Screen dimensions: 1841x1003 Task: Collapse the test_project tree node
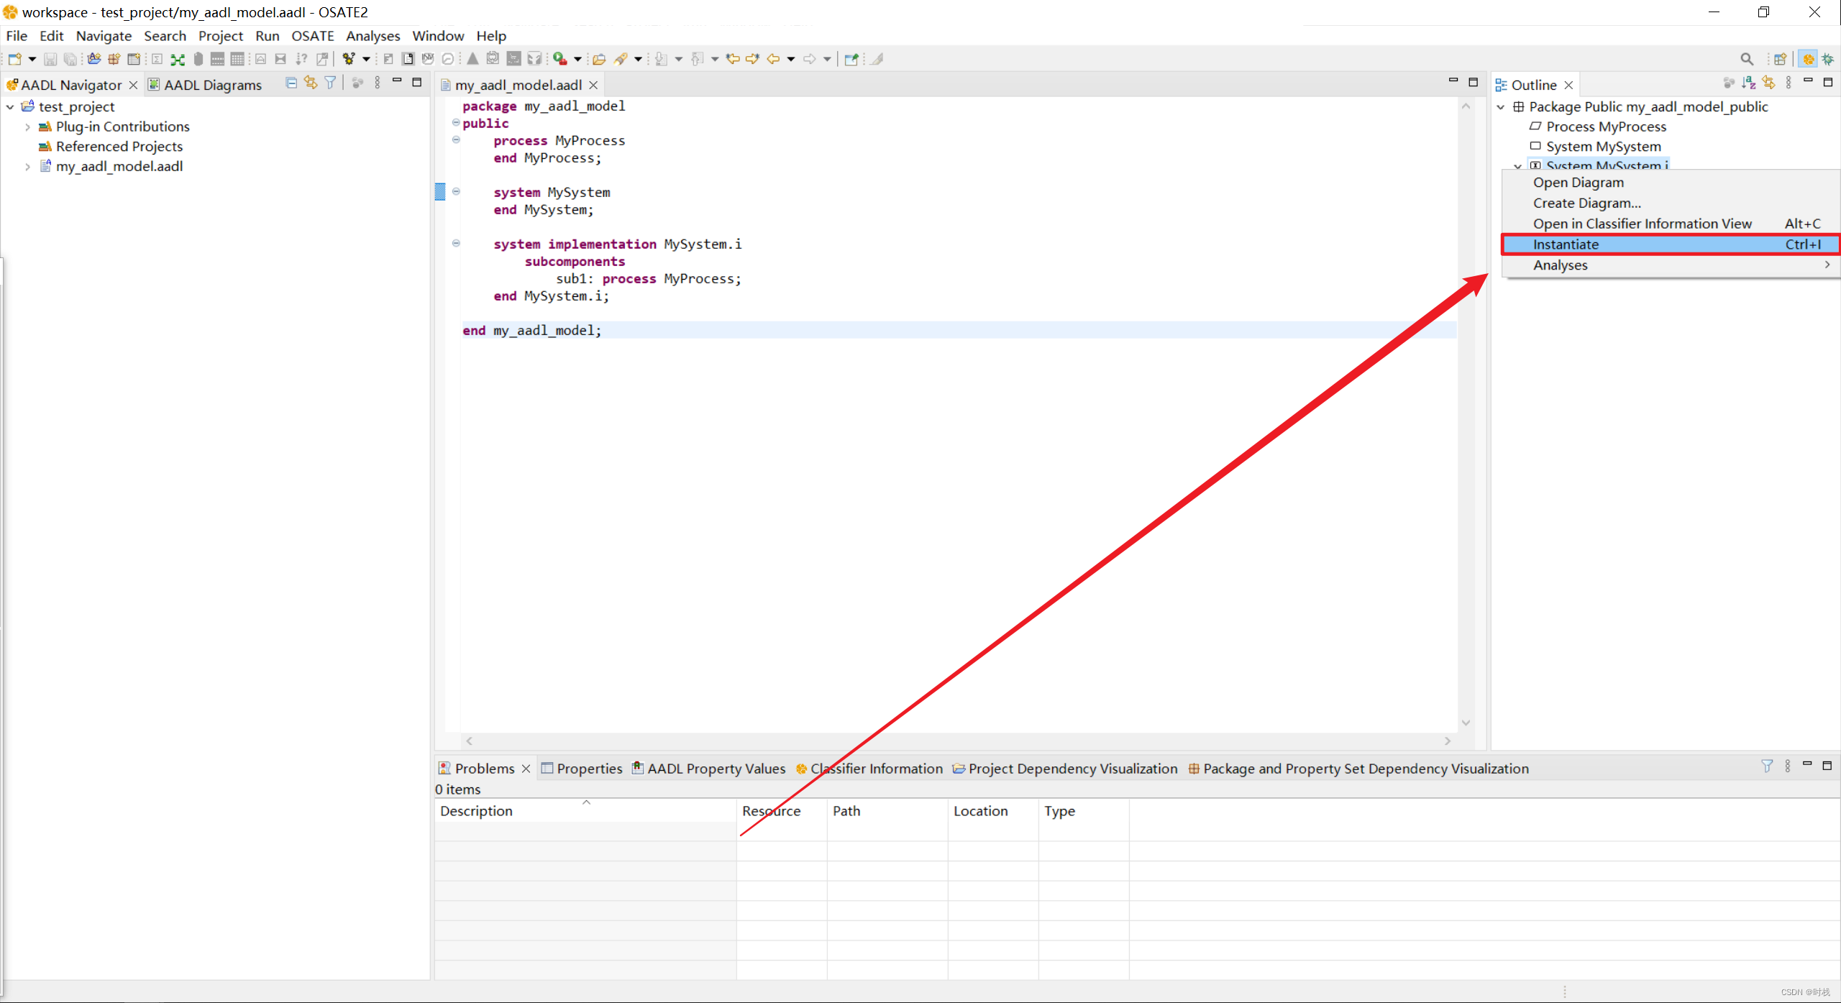point(10,106)
